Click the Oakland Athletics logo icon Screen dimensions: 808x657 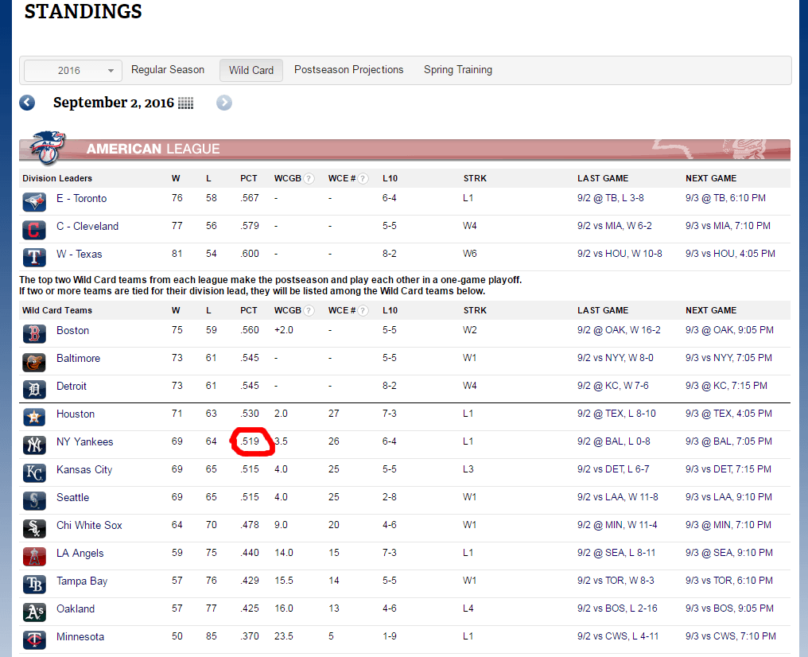point(34,612)
